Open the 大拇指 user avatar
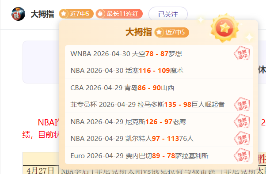Viewport: 266px width, 174px height. pos(18,14)
